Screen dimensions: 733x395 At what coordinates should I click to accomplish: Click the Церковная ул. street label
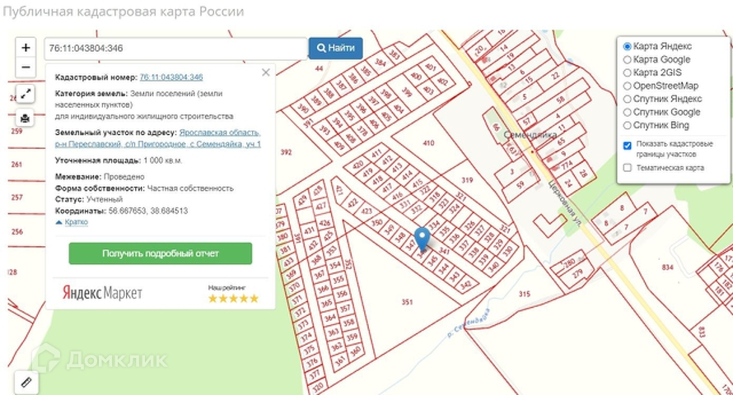click(565, 204)
